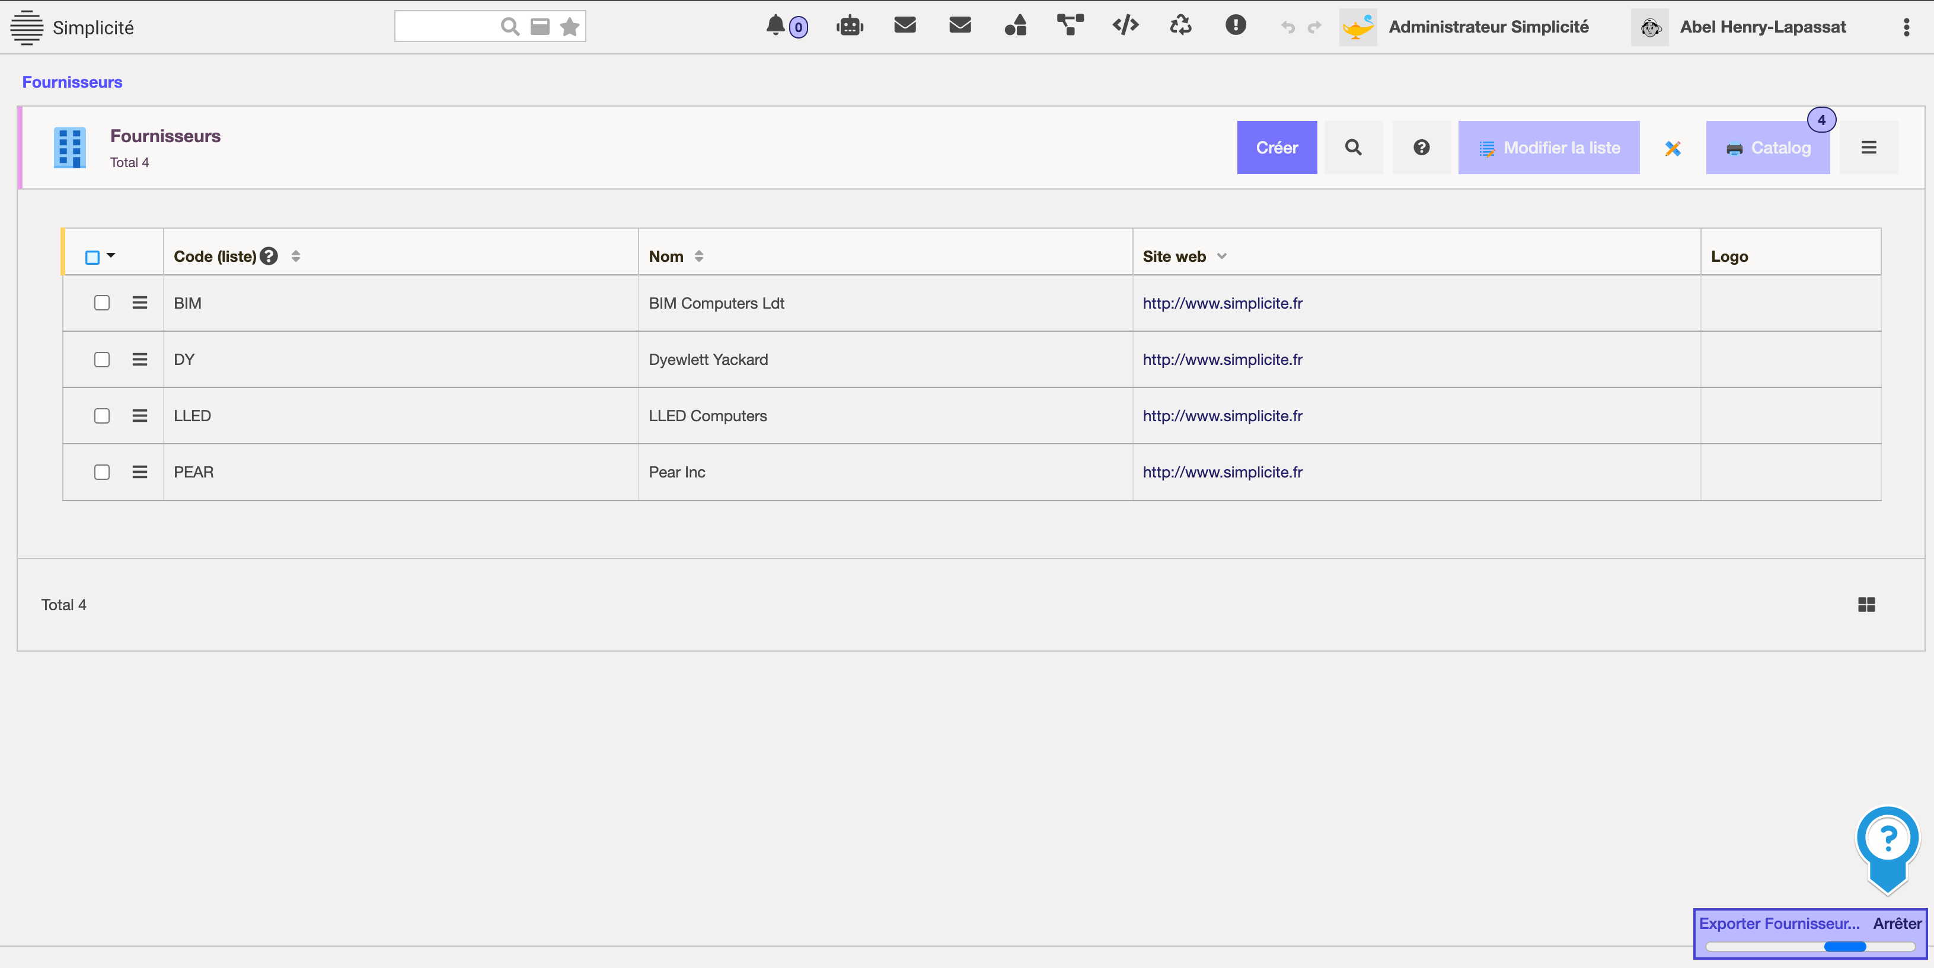Image resolution: width=1934 pixels, height=968 pixels.
Task: Click the Créer button
Action: tap(1276, 148)
